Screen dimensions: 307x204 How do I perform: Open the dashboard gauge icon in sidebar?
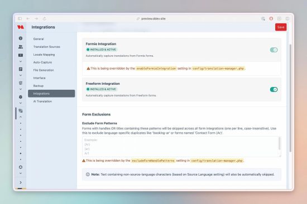tap(21, 38)
